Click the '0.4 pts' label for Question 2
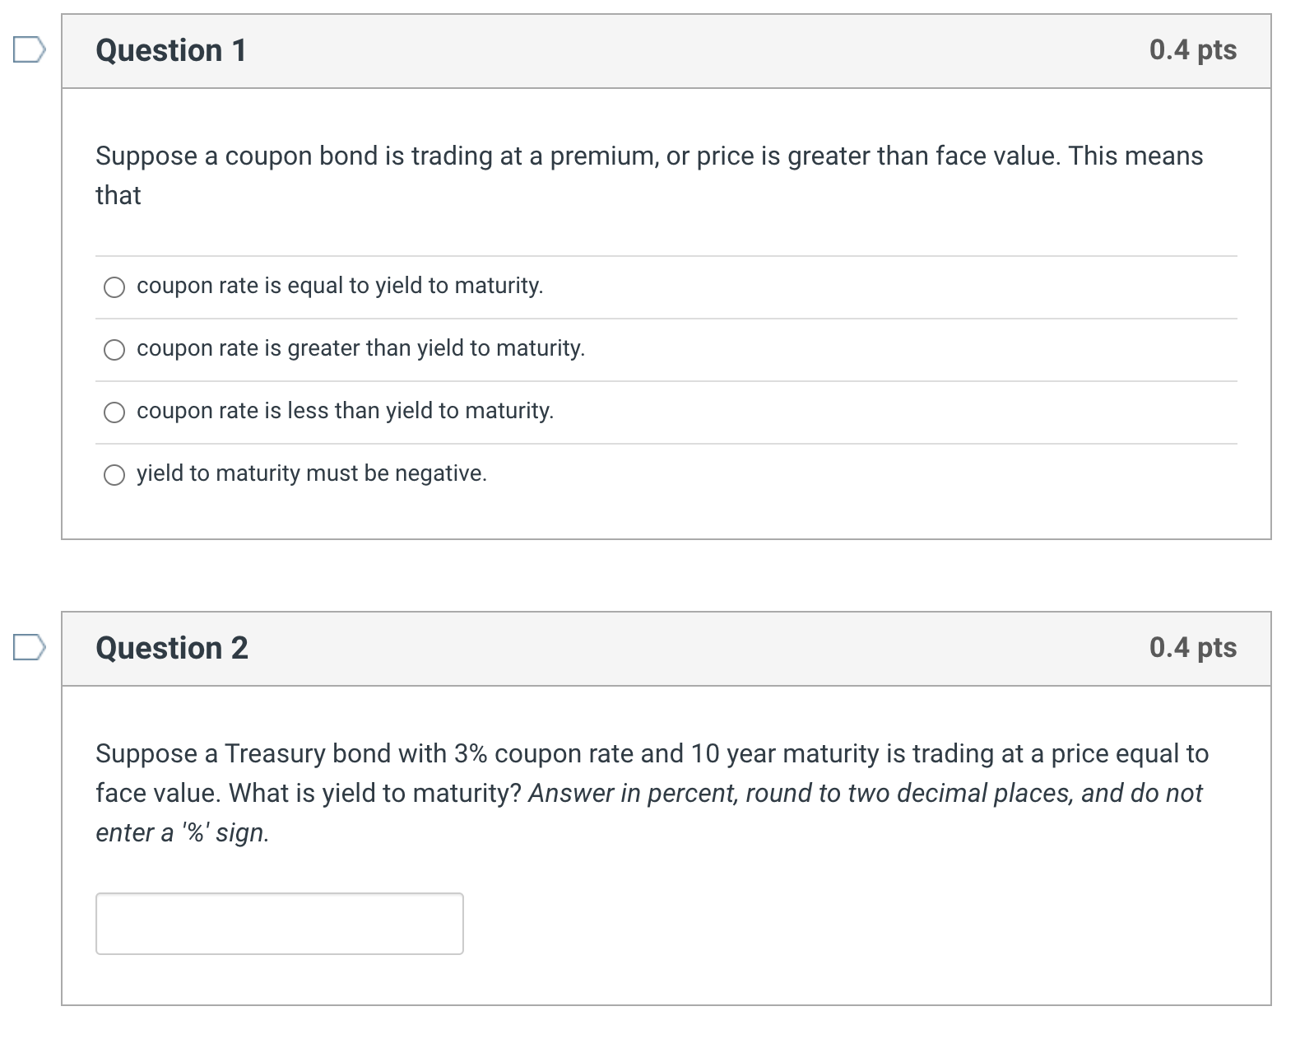The width and height of the screenshot is (1314, 1039). [x=1191, y=650]
